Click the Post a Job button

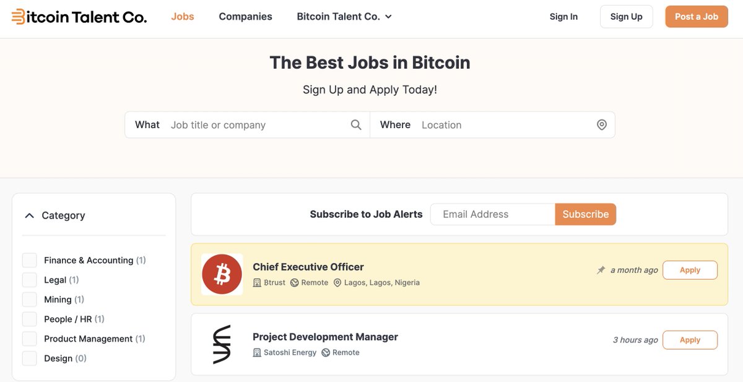697,17
